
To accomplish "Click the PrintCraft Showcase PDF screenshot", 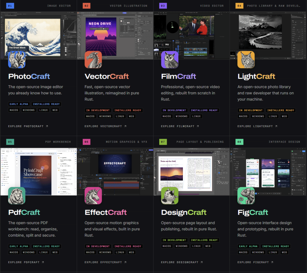I will point(39,171).
